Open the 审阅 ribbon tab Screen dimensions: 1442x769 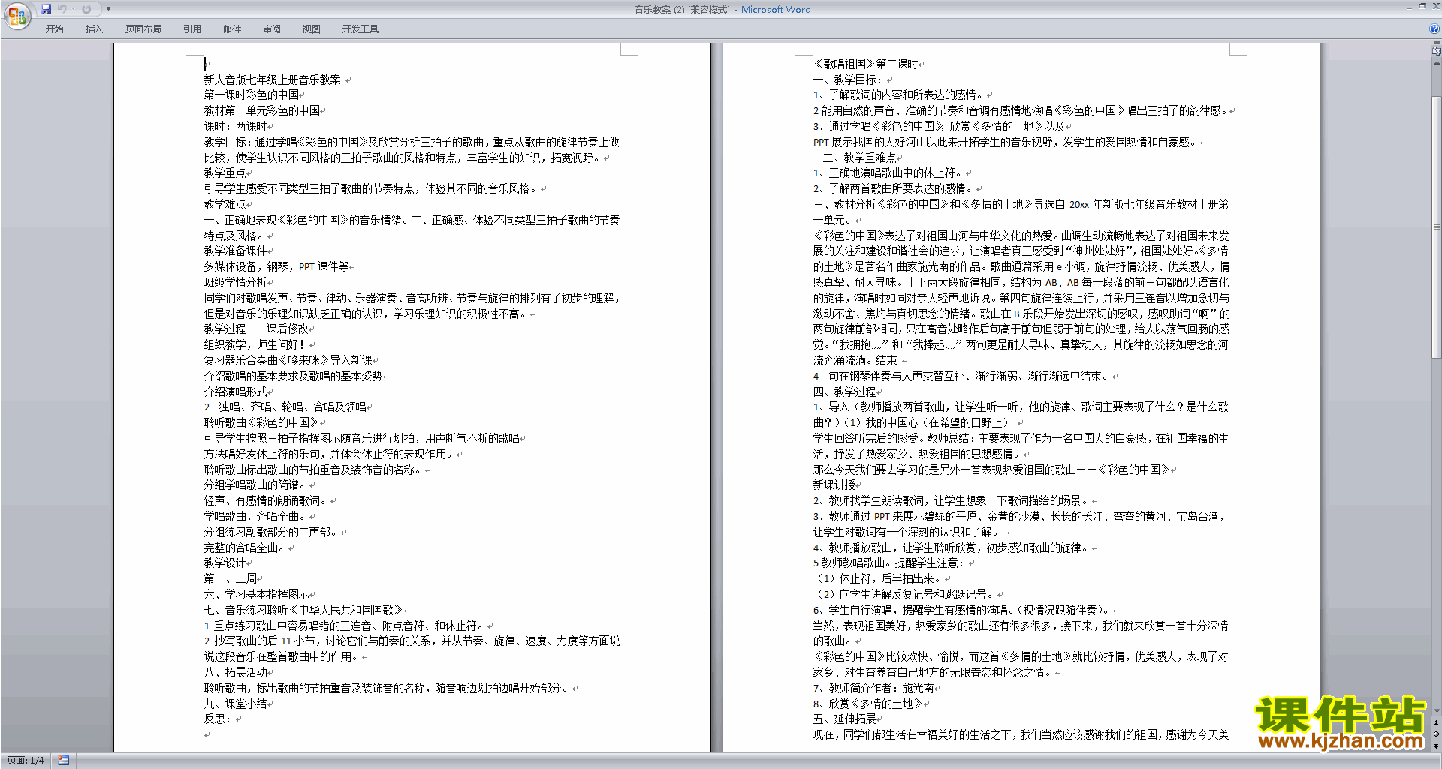(272, 29)
